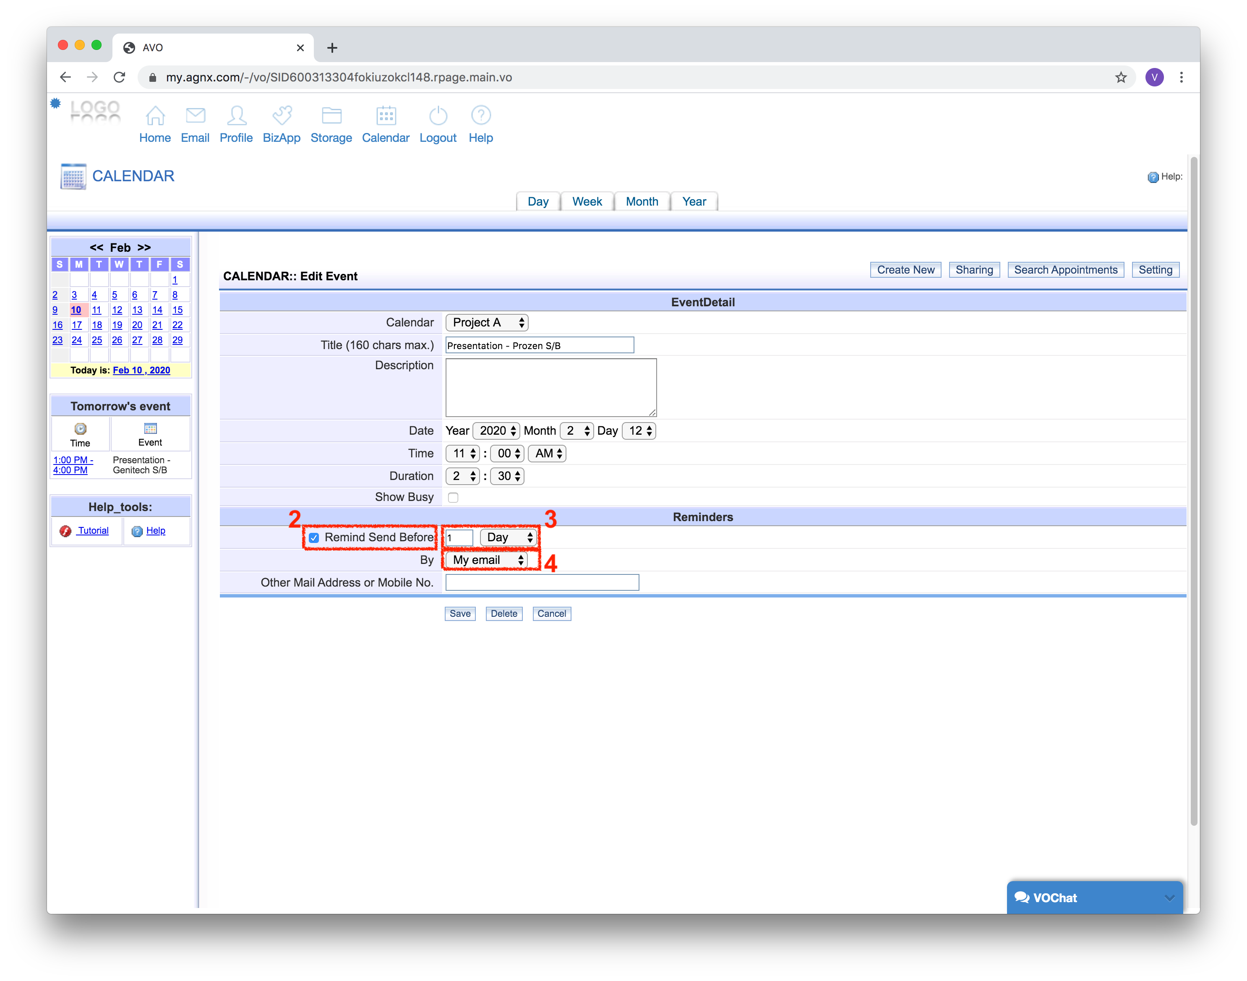Viewport: 1247px width, 981px height.
Task: Switch to the Month view tab
Action: click(x=642, y=201)
